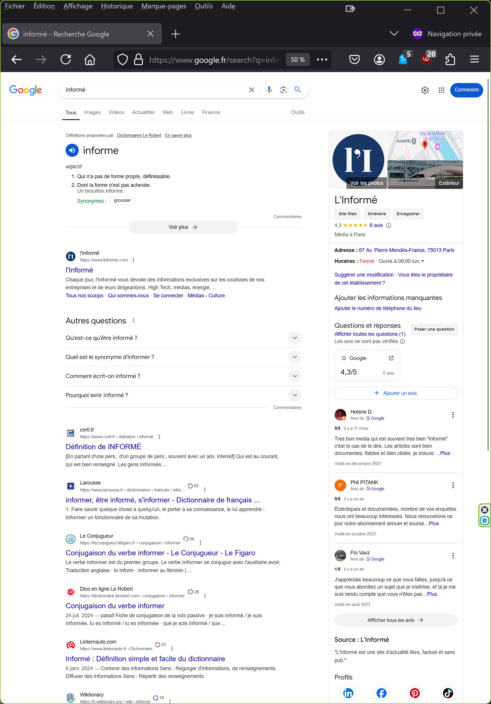Expand "Comment écrit-on informé ?" question
The image size is (491, 704).
(295, 376)
